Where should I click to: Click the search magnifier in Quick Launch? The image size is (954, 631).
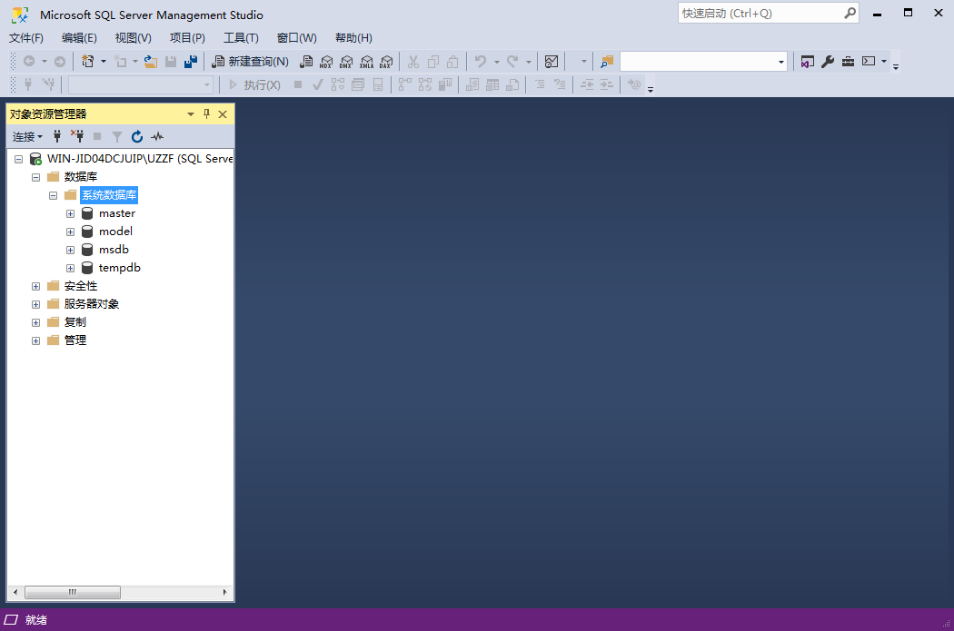tap(850, 13)
